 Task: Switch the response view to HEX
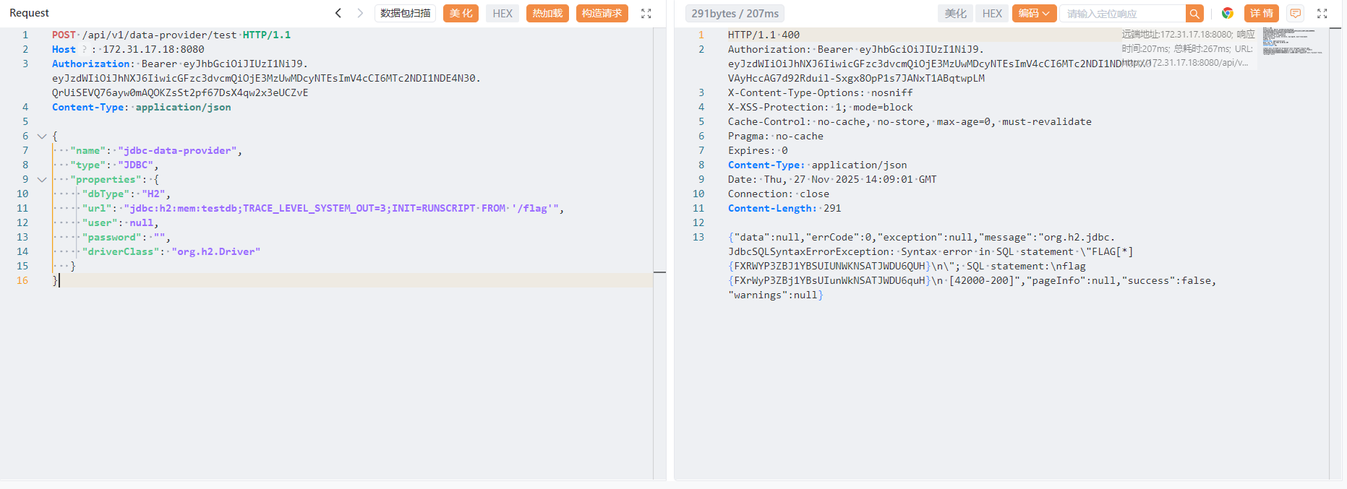click(x=992, y=13)
